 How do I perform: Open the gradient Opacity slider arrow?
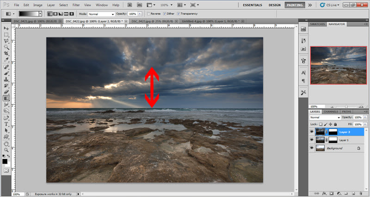(x=140, y=14)
